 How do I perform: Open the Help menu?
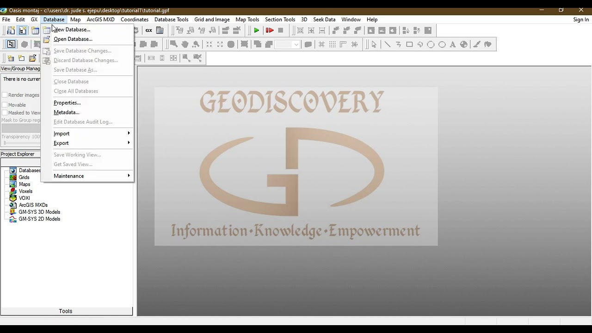coord(372,19)
